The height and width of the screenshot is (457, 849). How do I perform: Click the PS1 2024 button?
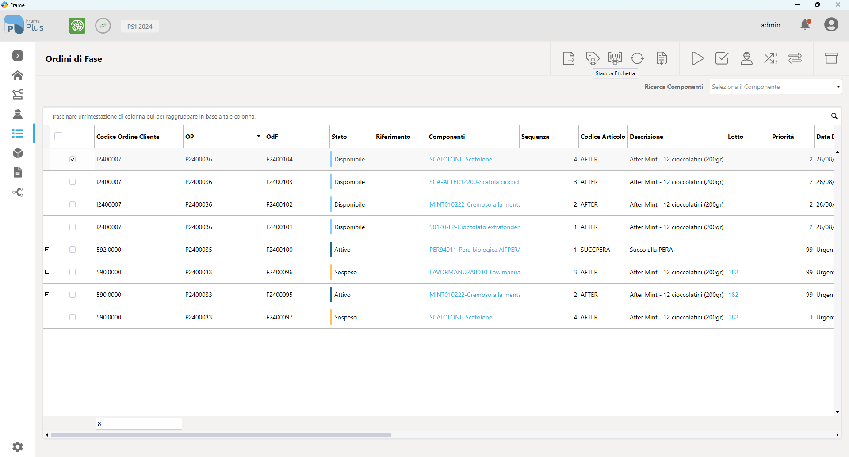pos(140,26)
